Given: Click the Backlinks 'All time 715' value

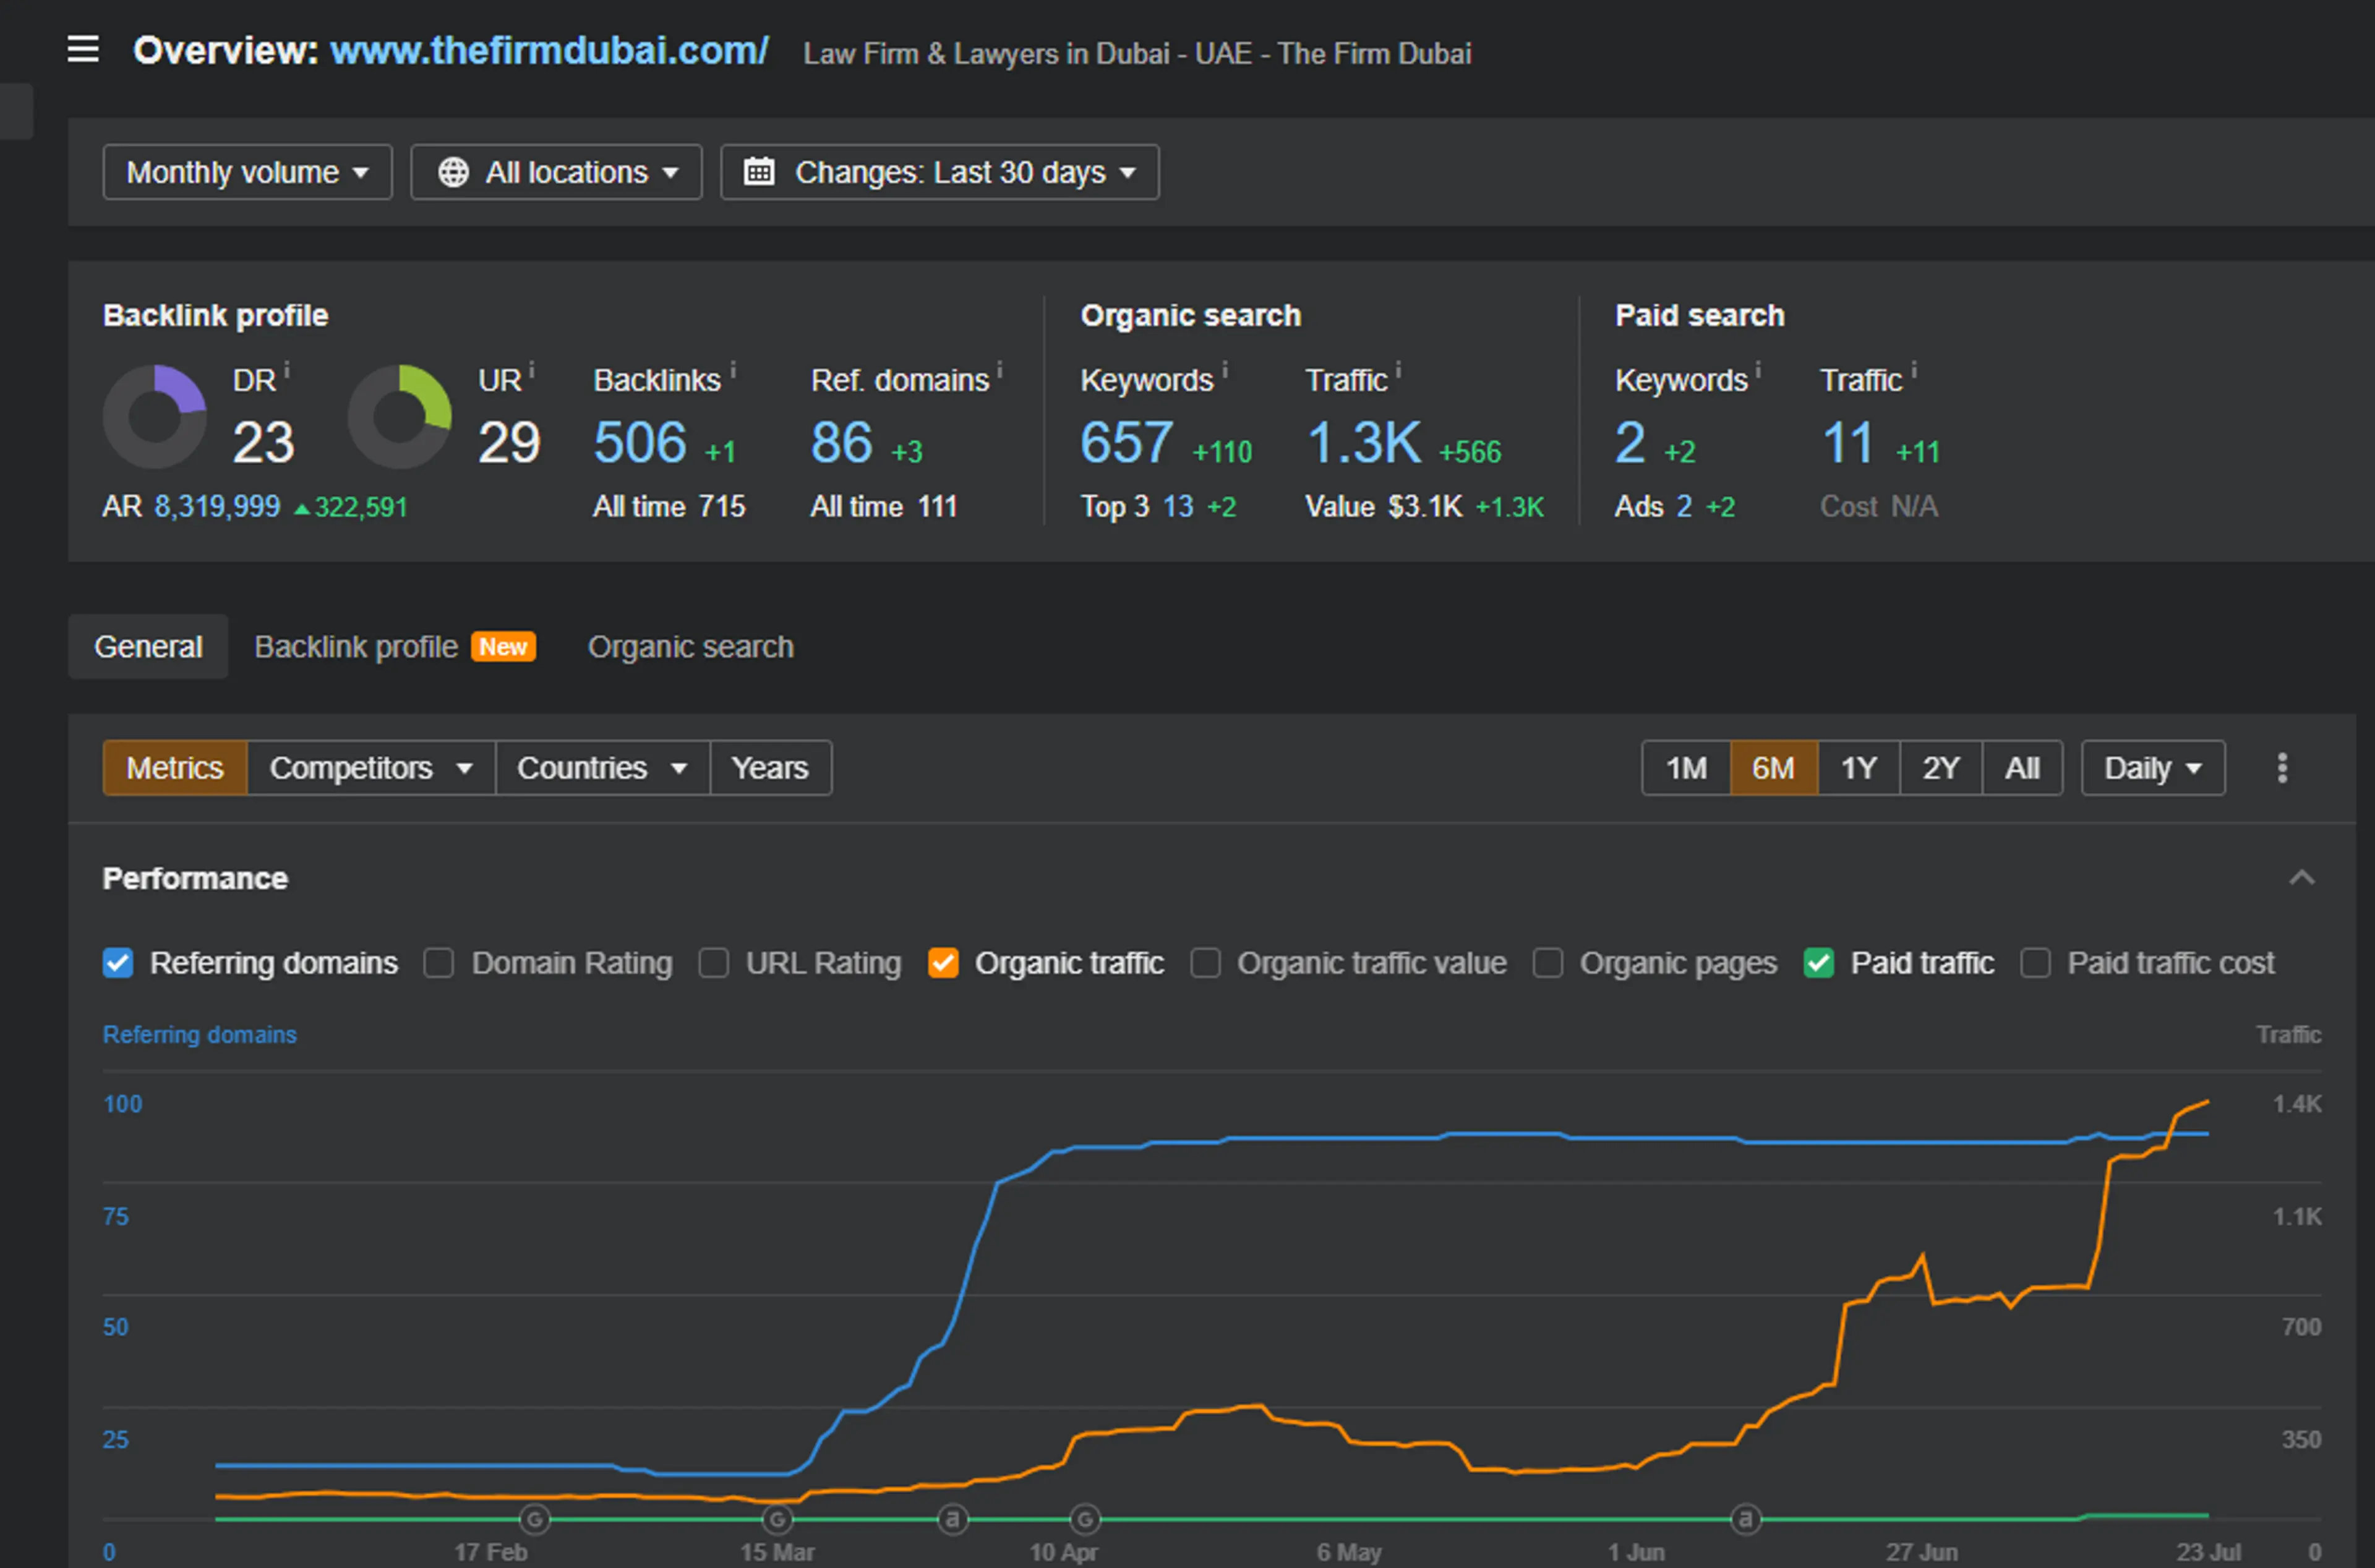Looking at the screenshot, I should 669,507.
